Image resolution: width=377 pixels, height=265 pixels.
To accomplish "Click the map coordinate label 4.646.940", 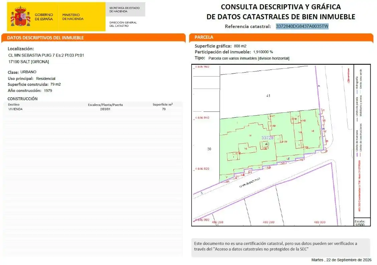I will click(x=202, y=118).
